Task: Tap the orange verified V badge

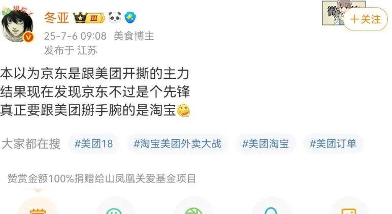Action: (28, 37)
